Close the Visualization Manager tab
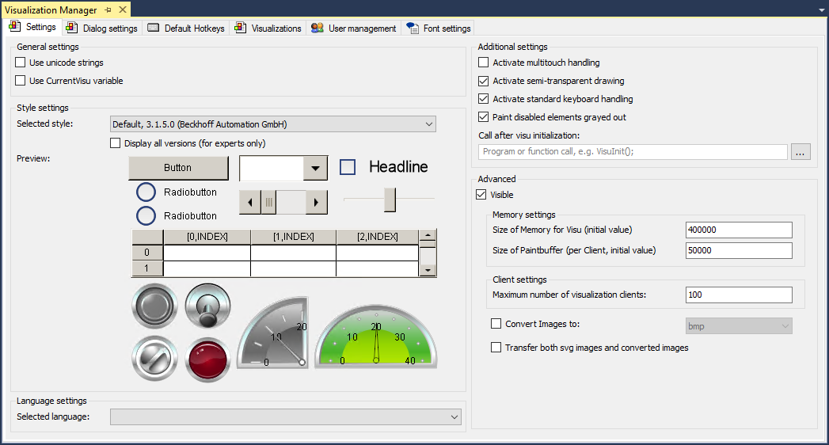This screenshot has width=829, height=445. coord(123,10)
